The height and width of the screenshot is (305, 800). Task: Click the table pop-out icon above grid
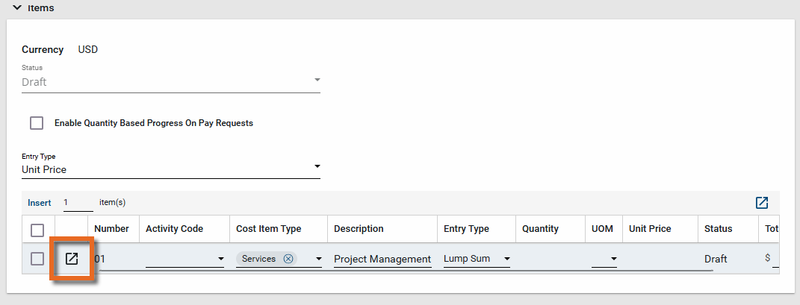coord(761,203)
